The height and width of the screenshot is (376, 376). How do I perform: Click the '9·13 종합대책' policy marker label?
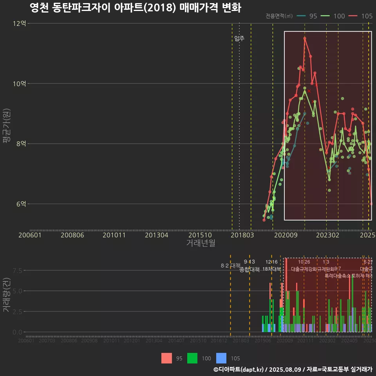(x=249, y=266)
